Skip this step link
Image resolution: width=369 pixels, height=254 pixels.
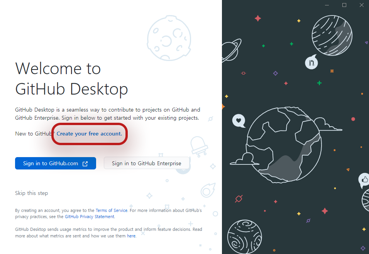[x=32, y=193]
